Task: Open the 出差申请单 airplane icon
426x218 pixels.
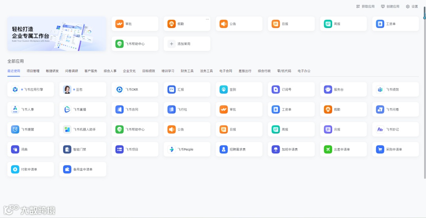Action: click(x=328, y=149)
